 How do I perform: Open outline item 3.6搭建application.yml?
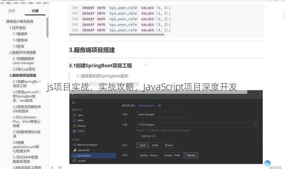pos(26,147)
